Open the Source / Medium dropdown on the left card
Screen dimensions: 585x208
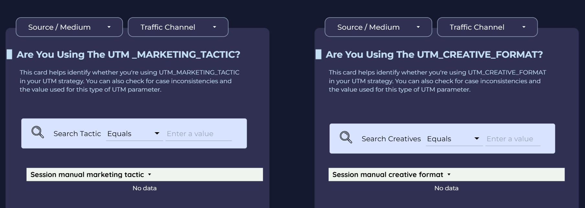tap(69, 27)
